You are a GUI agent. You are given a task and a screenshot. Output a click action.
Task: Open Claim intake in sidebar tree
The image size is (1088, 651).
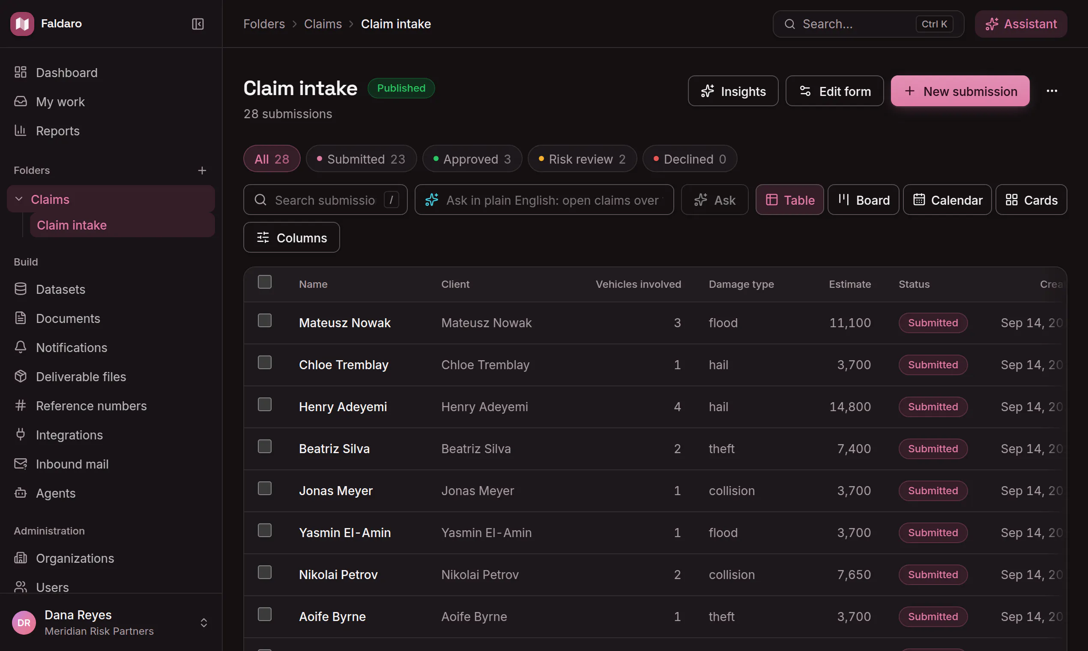122,225
